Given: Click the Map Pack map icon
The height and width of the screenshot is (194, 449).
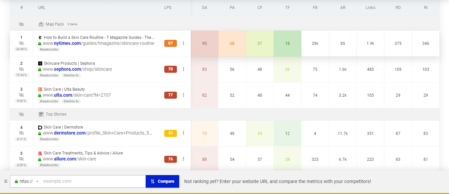Looking at the screenshot, I should [41, 24].
